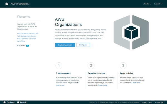Click Learn more under Apply policies
The image size is (167, 104).
[x=136, y=83]
